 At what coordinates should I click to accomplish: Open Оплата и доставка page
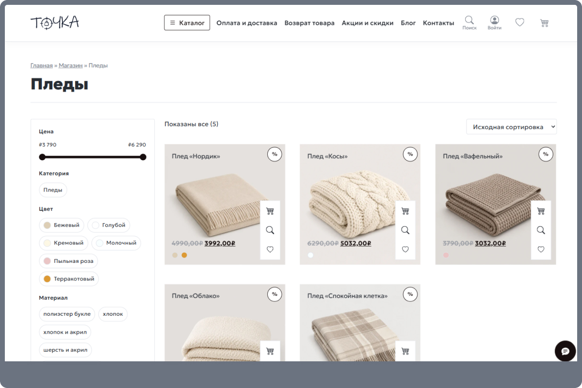tap(247, 23)
